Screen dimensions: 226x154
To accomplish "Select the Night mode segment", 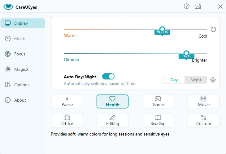I will coord(196,80).
